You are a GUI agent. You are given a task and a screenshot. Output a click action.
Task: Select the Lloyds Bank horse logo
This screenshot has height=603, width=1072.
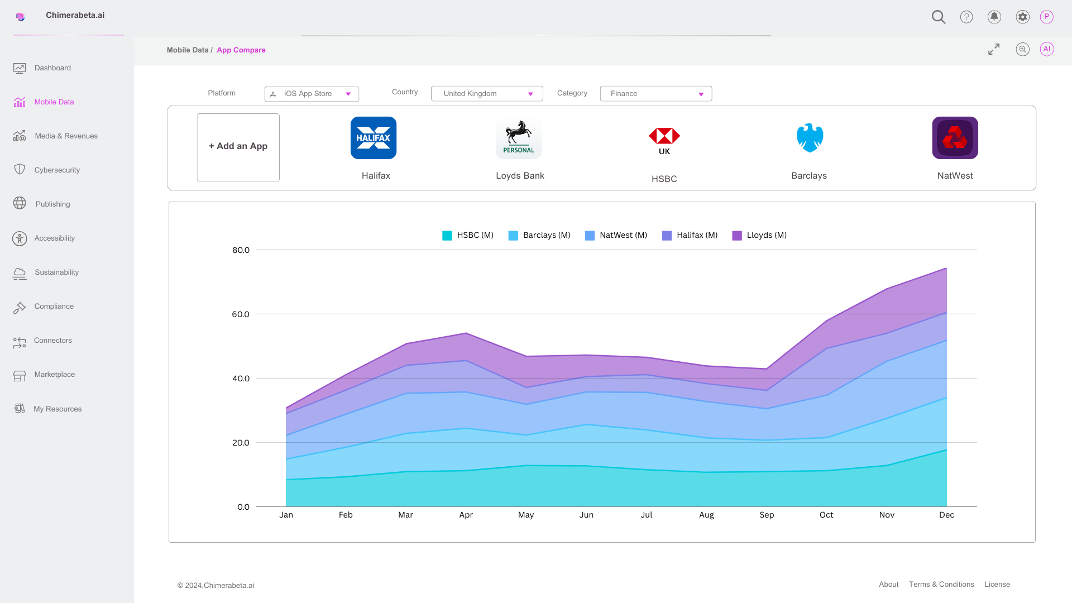[x=519, y=138]
